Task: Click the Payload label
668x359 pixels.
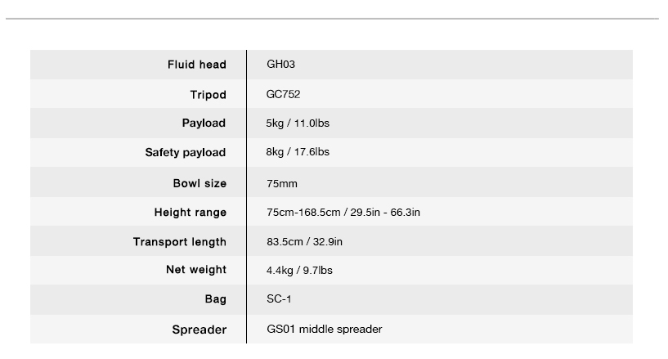Action: (x=204, y=123)
